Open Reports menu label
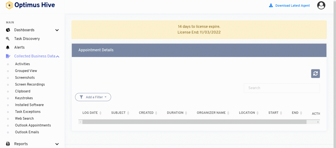Screen dimensions: 336x148 (x=21, y=144)
